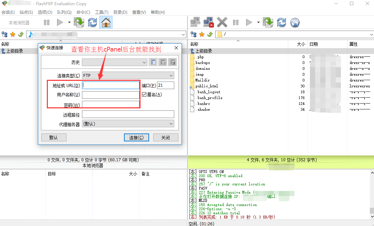Pause the remote transfer queue
The image size is (374, 226).
click(236, 22)
